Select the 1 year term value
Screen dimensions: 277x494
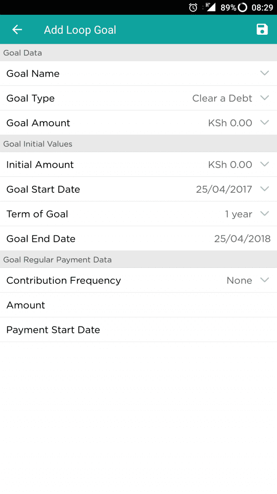[238, 214]
